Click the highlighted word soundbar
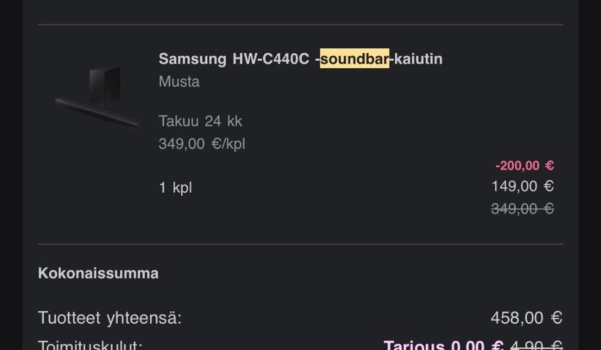The image size is (601, 350). [354, 59]
